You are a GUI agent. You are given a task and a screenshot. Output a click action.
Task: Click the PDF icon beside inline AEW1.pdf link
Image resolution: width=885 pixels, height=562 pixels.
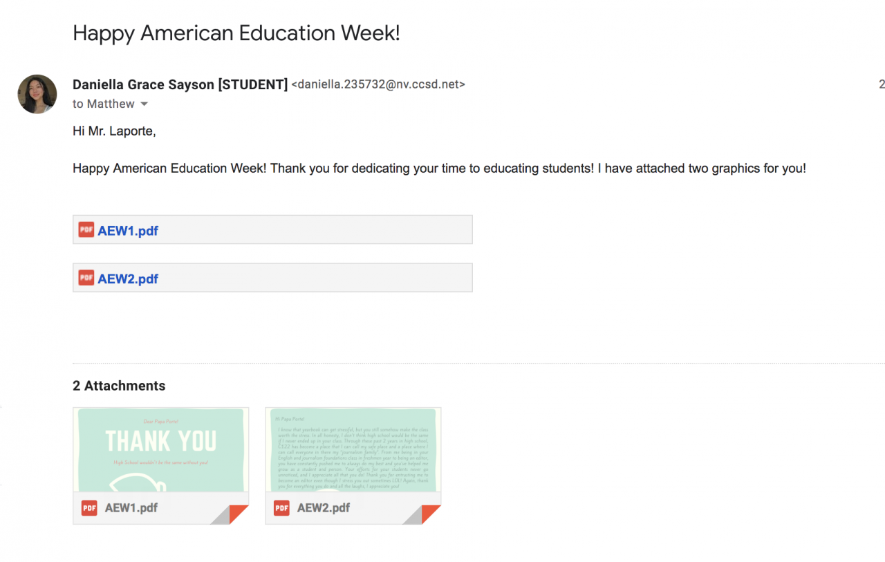click(86, 230)
